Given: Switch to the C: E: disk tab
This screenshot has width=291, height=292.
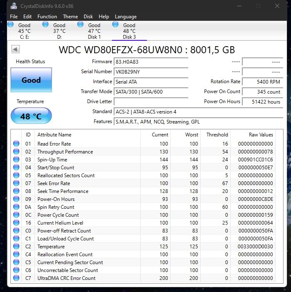Looking at the screenshot, I should (x=25, y=31).
